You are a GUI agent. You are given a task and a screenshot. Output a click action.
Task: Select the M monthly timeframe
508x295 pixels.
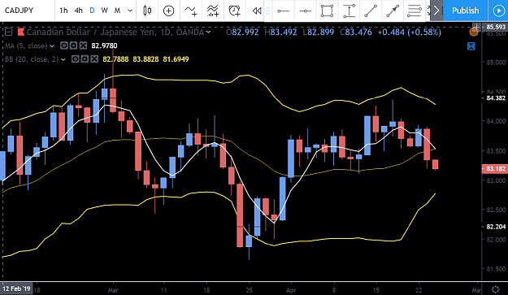click(117, 11)
